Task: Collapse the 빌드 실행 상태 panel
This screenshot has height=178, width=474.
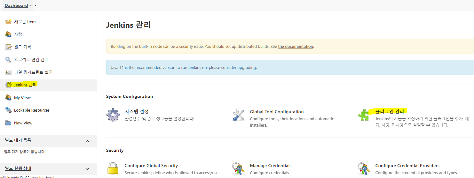Action: click(x=87, y=169)
